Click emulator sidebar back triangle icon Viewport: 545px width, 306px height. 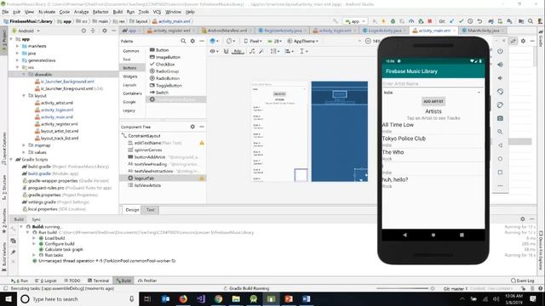[500, 145]
